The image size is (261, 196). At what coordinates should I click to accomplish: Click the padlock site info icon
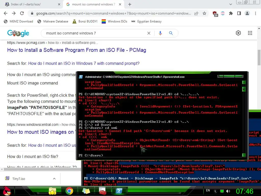(32, 13)
